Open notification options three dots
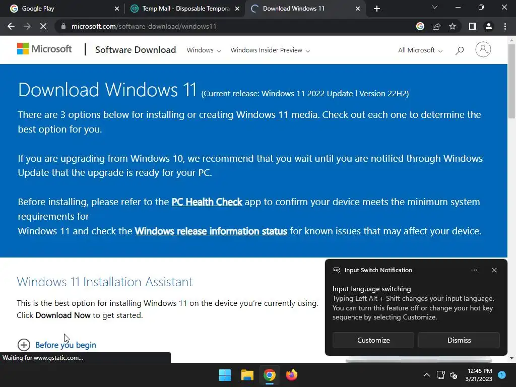The image size is (516, 387). point(474,270)
